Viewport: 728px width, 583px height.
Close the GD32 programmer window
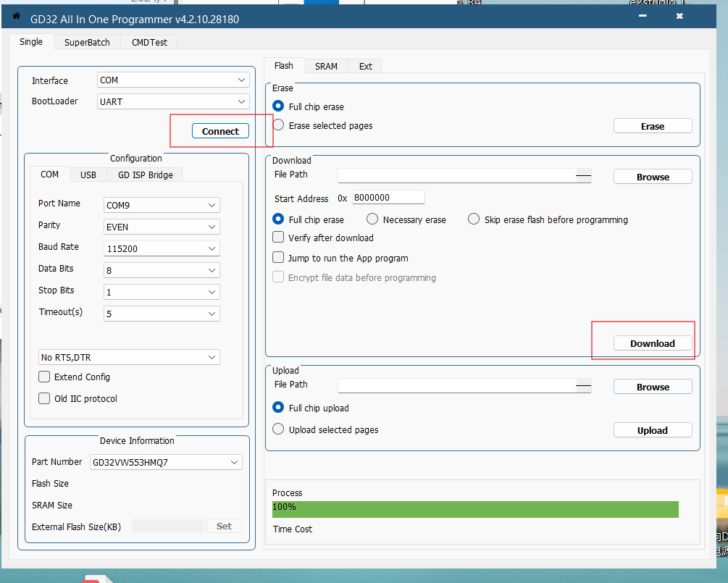click(x=679, y=15)
